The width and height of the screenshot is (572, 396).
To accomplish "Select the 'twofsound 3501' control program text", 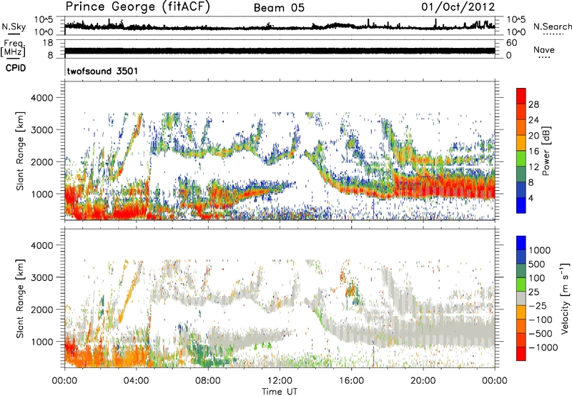I will point(102,71).
